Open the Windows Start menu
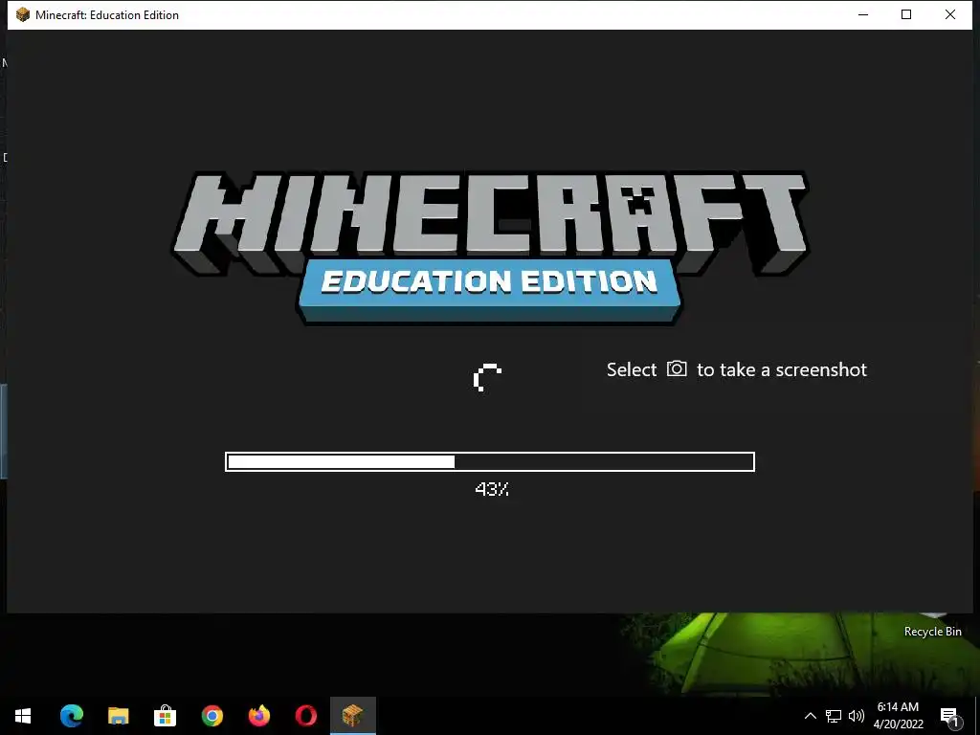Viewport: 980px width, 735px height. [x=23, y=716]
